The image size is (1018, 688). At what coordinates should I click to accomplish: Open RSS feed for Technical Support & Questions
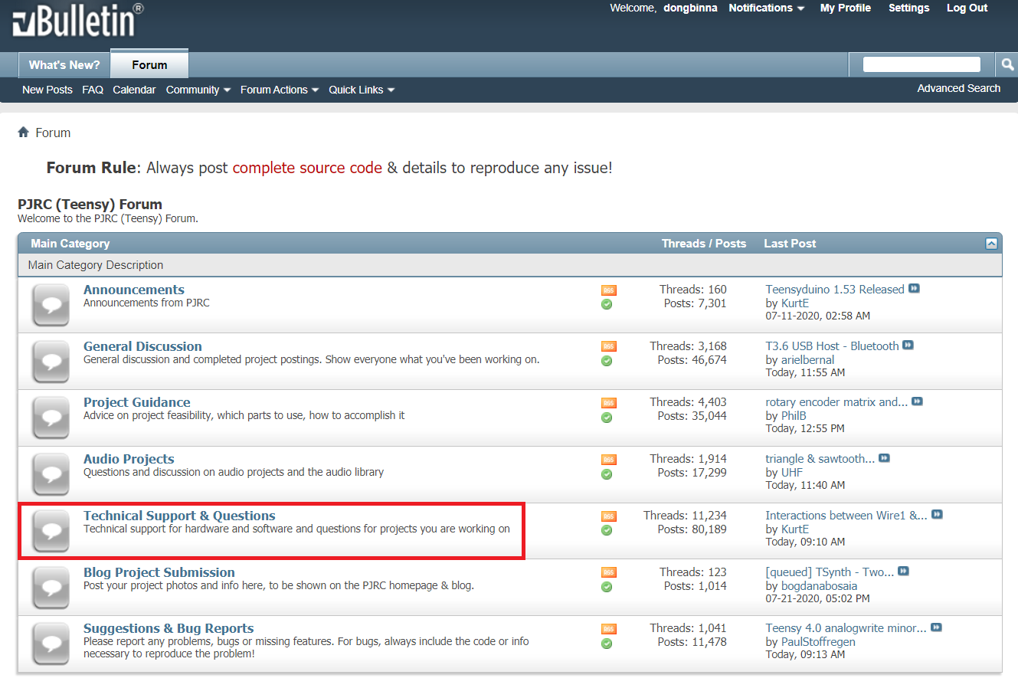609,516
